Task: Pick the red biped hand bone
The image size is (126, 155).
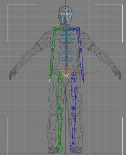Action: (83, 81)
